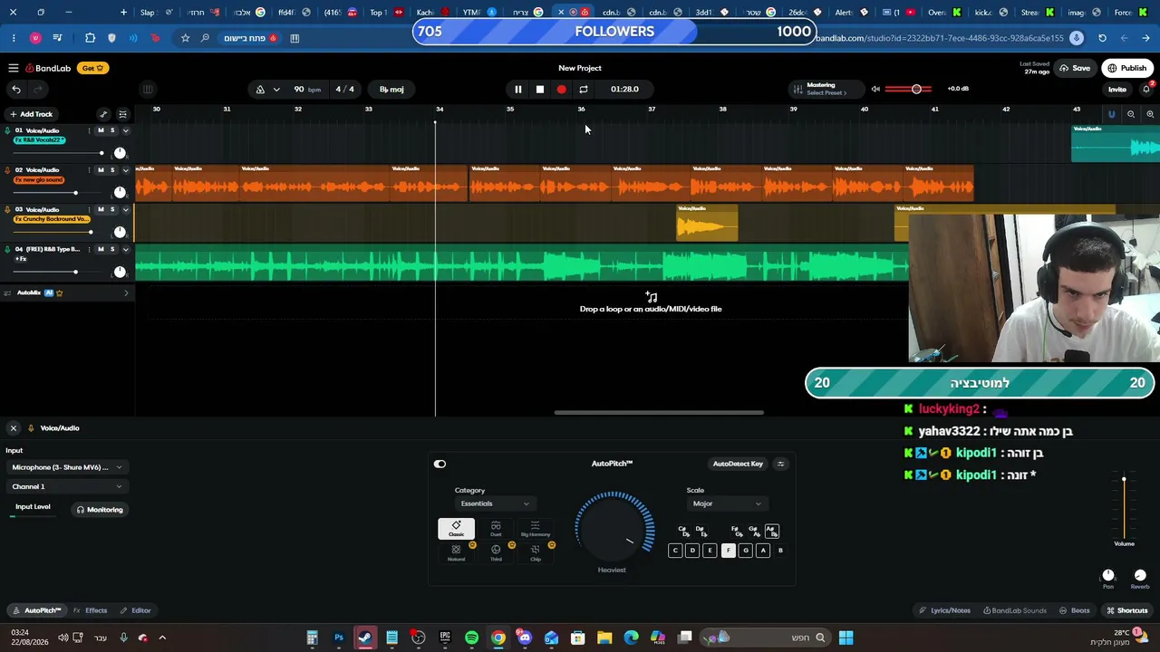Mute track 02 Voice/Audio

click(101, 169)
